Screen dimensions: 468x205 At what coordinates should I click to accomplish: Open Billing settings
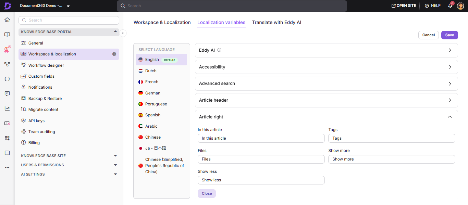69,143
